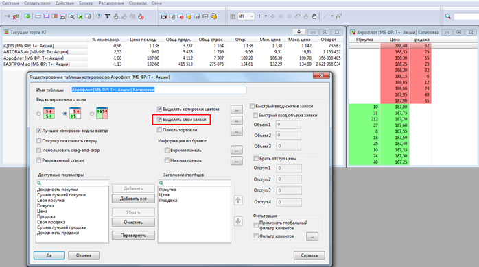This screenshot has height=267, width=479.
Task: Enable Разреженный стакан checkbox
Action: [x=39, y=160]
